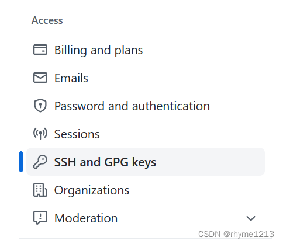Click the envelope icon beside Emails
The width and height of the screenshot is (283, 244).
coord(40,78)
